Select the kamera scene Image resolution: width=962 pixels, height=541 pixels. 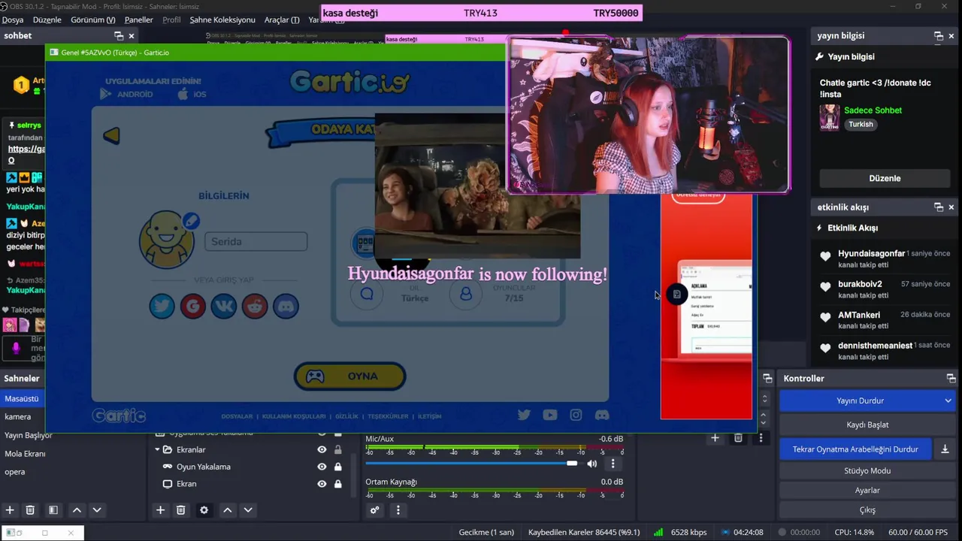[19, 416]
